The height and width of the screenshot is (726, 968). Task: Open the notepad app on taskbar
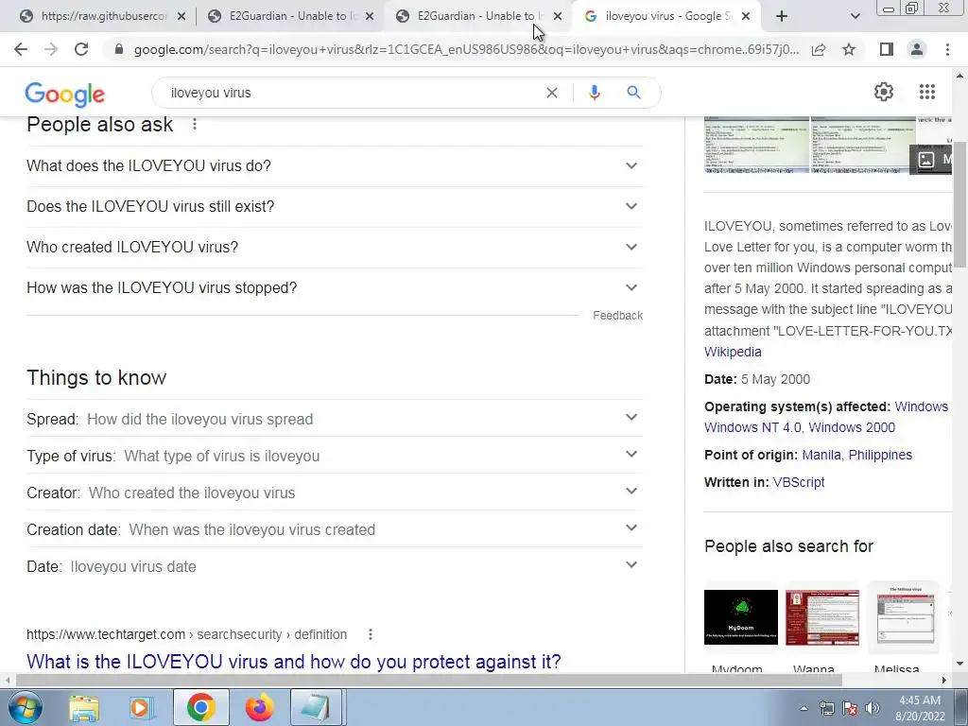tap(316, 707)
